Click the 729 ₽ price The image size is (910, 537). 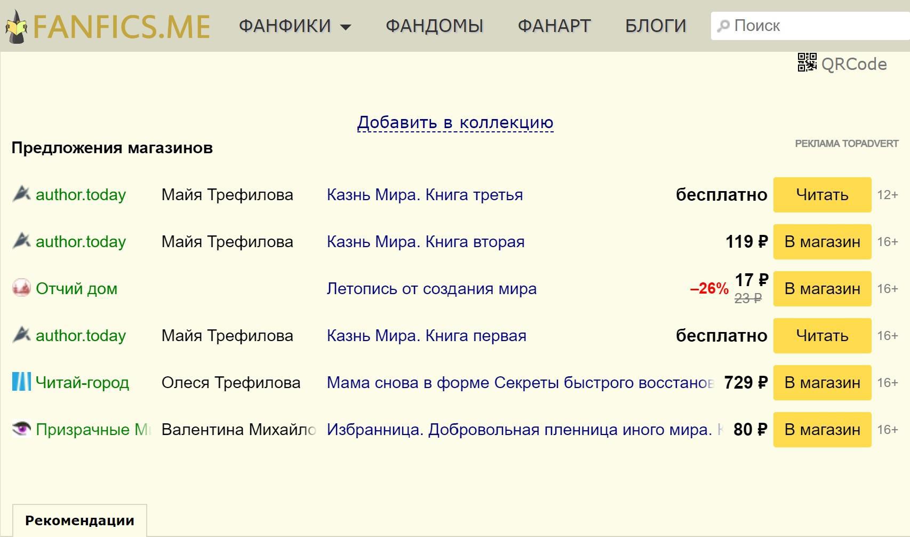pyautogui.click(x=746, y=383)
